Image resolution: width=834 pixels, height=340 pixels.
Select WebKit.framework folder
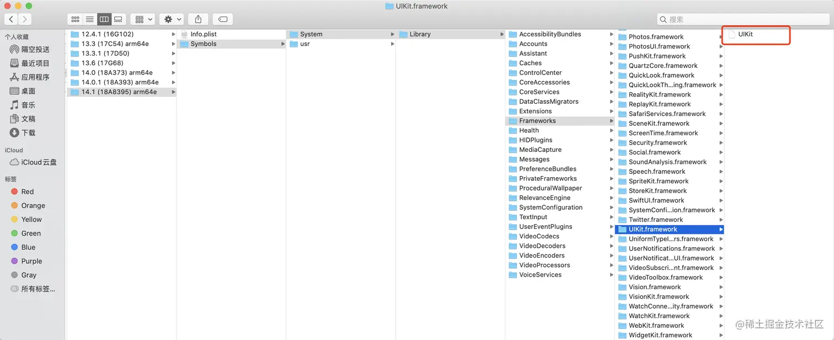click(670, 325)
